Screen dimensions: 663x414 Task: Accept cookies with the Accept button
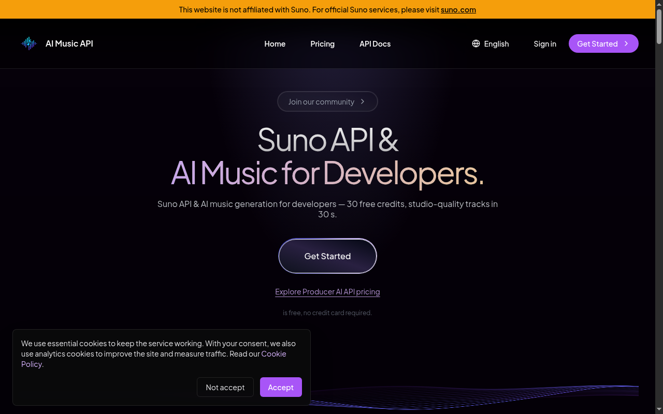281,387
